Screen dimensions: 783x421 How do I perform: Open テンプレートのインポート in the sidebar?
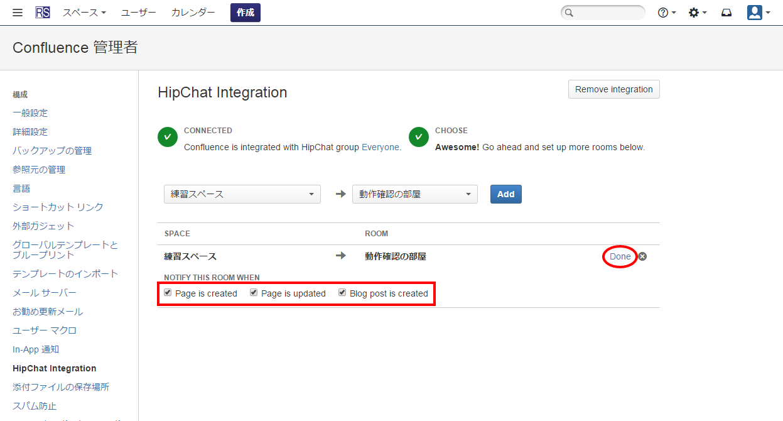click(65, 274)
